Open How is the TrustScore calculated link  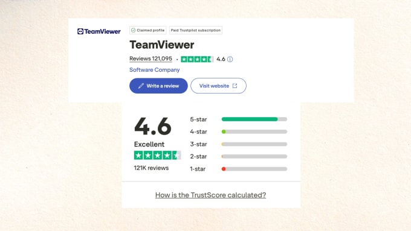pyautogui.click(x=210, y=195)
